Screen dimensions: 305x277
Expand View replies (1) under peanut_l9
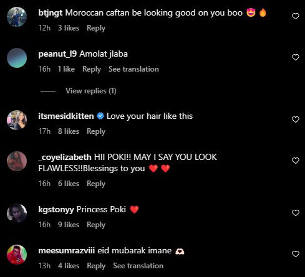coord(91,91)
